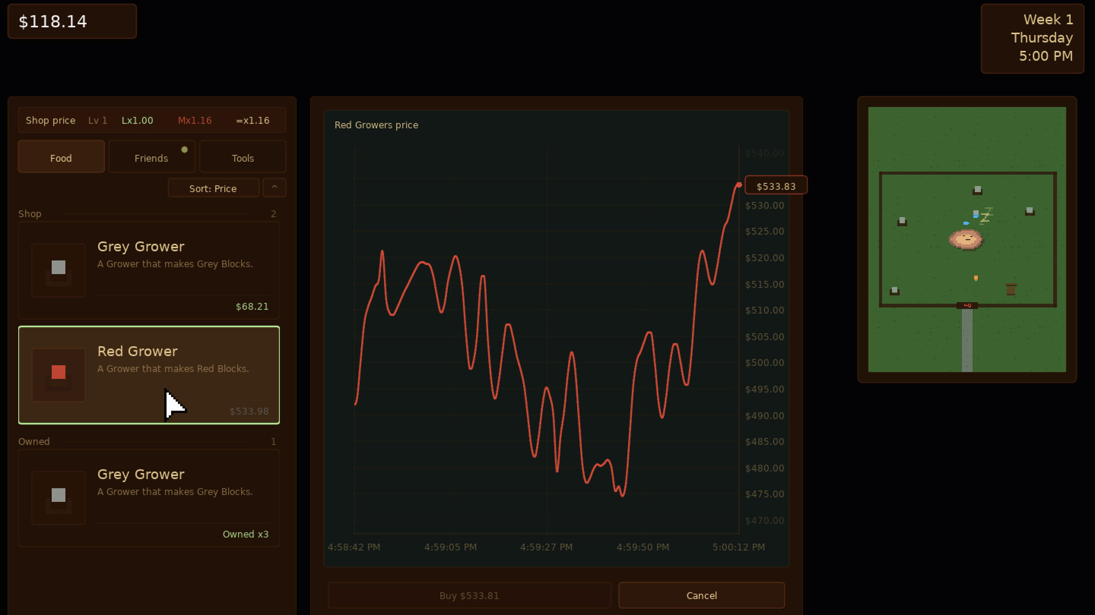The width and height of the screenshot is (1095, 615).
Task: Click the orange item below the blob
Action: pyautogui.click(x=976, y=278)
